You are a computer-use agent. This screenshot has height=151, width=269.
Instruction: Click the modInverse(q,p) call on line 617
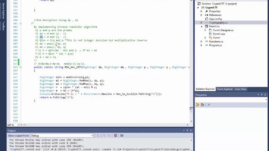[78, 77]
